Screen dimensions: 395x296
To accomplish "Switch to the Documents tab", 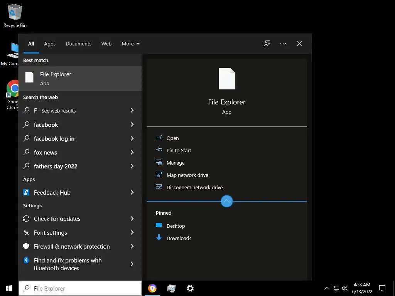I will [x=78, y=44].
